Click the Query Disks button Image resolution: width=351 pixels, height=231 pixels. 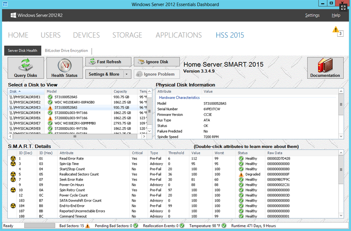tap(26, 68)
